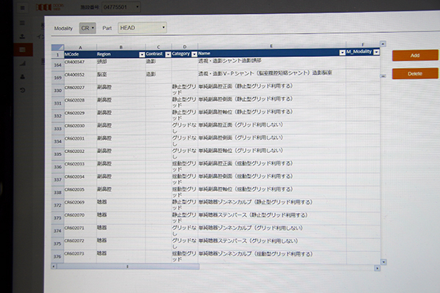
Task: Open the list icon in the left sidebar
Action: [22, 23]
